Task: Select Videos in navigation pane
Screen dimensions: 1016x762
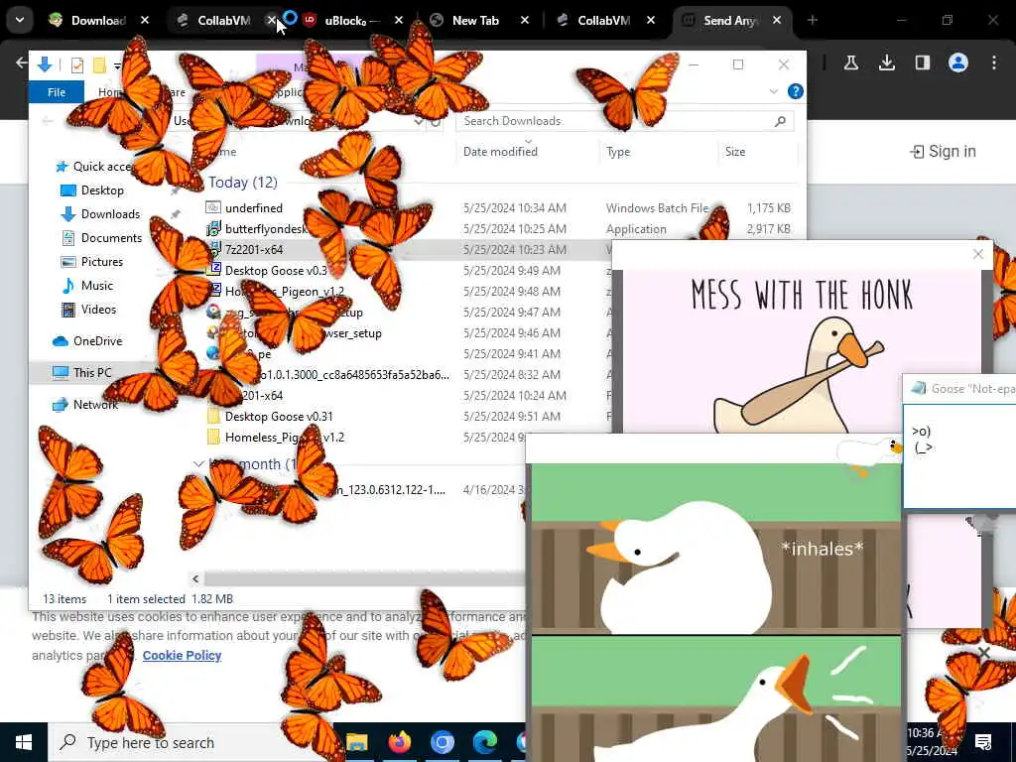Action: [x=98, y=310]
